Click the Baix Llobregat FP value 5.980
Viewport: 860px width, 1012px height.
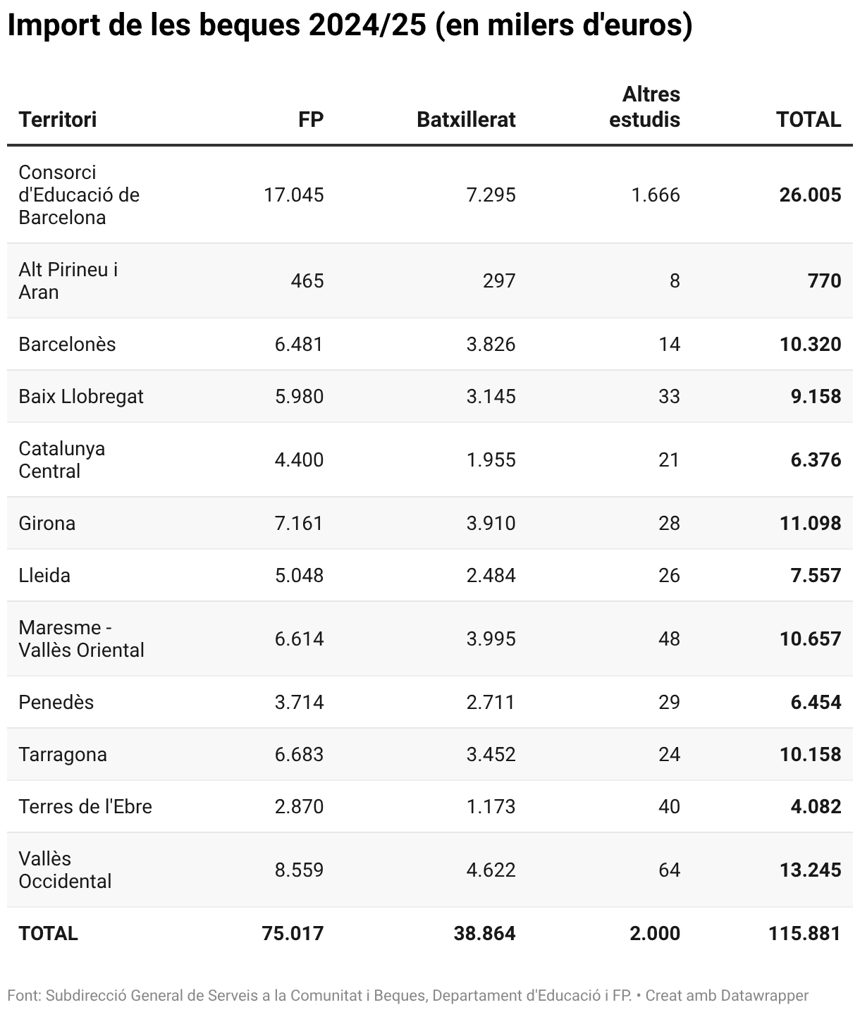click(300, 397)
